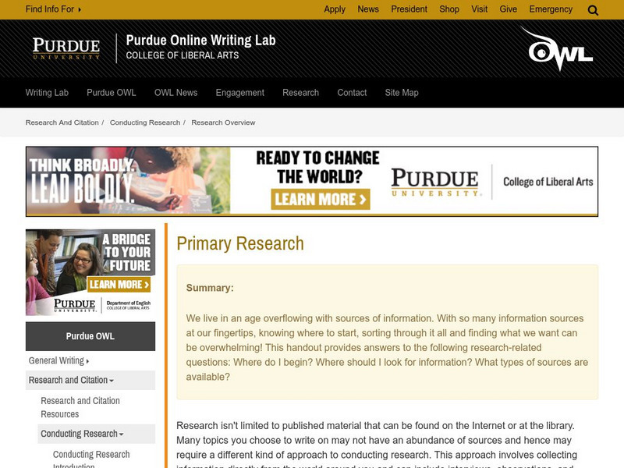The height and width of the screenshot is (468, 624).
Task: Open the Give link
Action: 509,9
